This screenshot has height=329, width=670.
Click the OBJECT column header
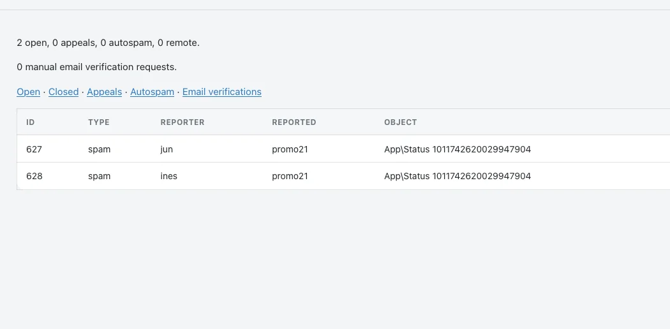[x=400, y=122]
